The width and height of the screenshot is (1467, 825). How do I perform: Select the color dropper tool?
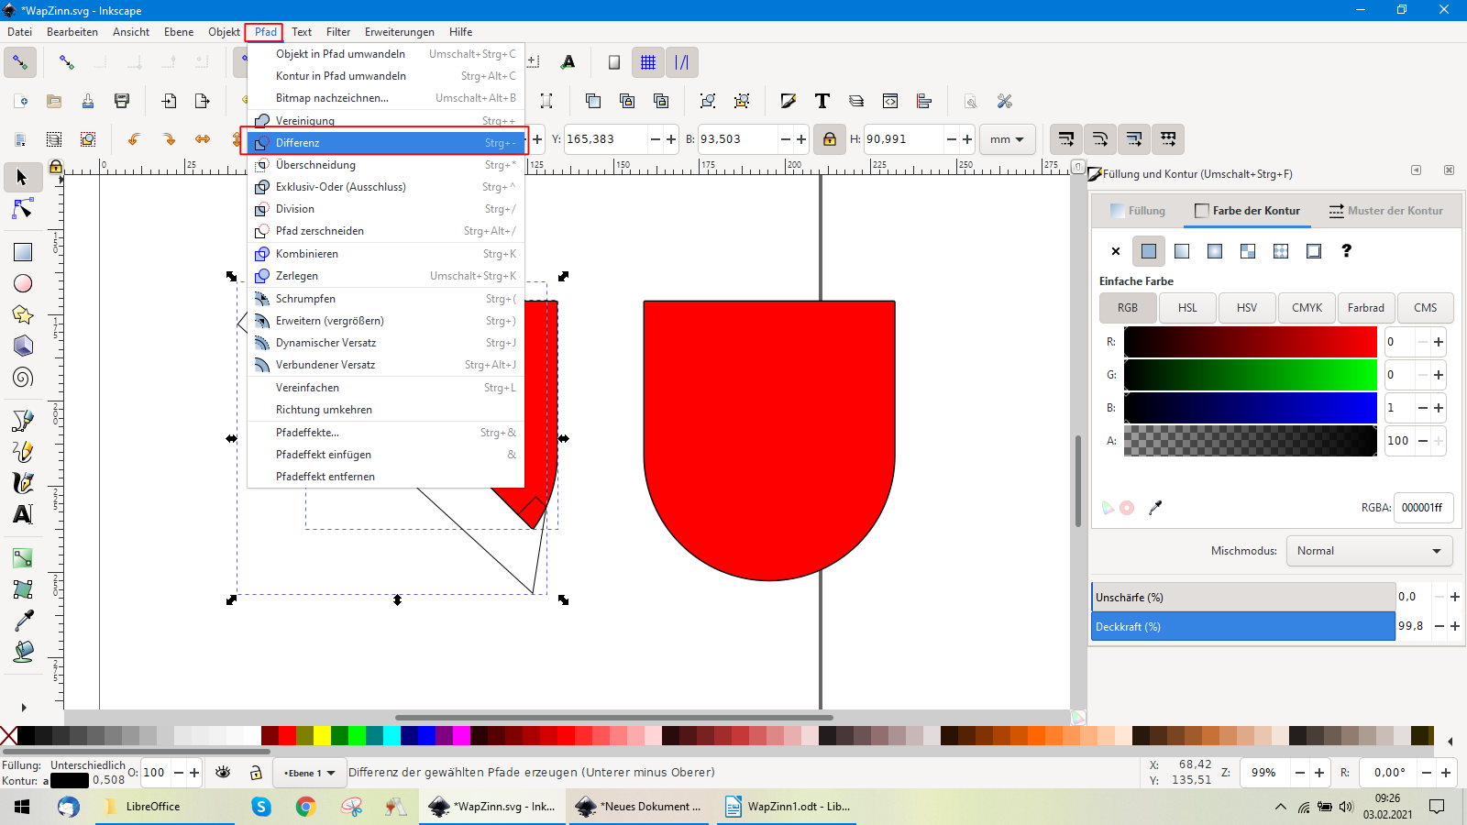tap(22, 621)
